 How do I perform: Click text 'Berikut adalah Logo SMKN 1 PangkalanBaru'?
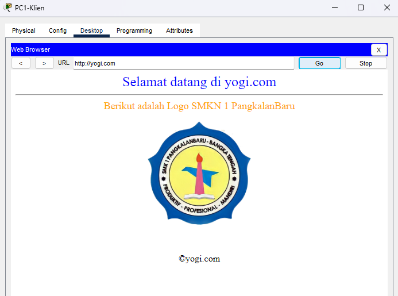pos(199,106)
